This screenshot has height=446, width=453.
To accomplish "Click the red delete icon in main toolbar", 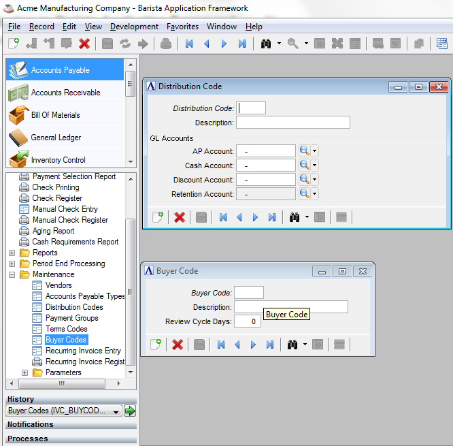I will point(84,44).
